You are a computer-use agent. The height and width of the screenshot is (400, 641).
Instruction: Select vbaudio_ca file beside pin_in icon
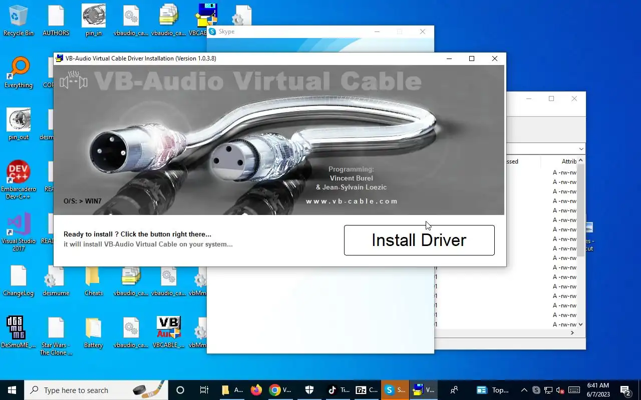tap(131, 21)
